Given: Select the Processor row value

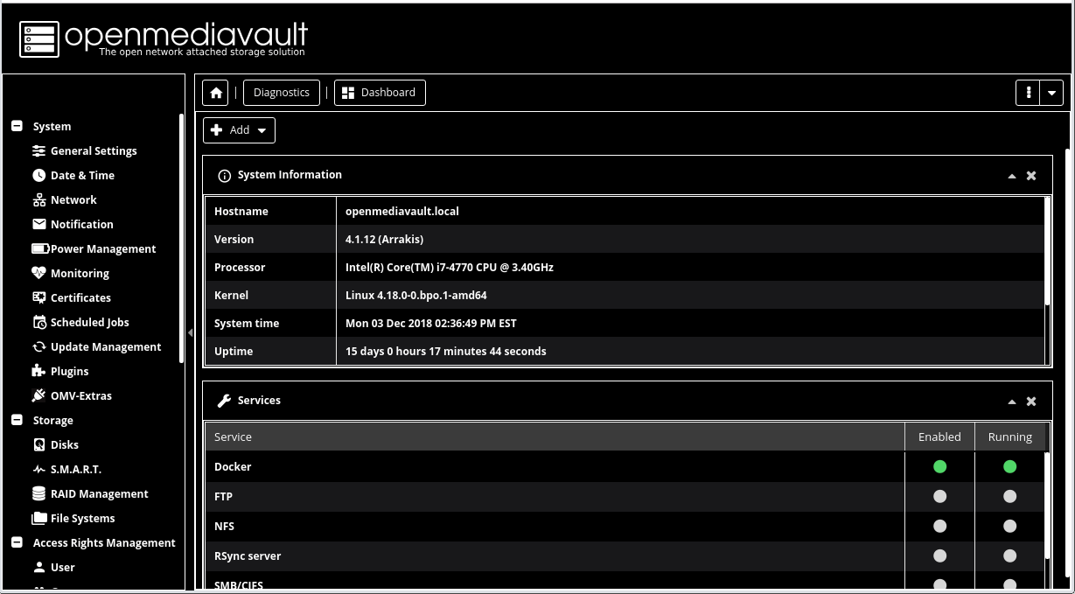Looking at the screenshot, I should pos(450,267).
